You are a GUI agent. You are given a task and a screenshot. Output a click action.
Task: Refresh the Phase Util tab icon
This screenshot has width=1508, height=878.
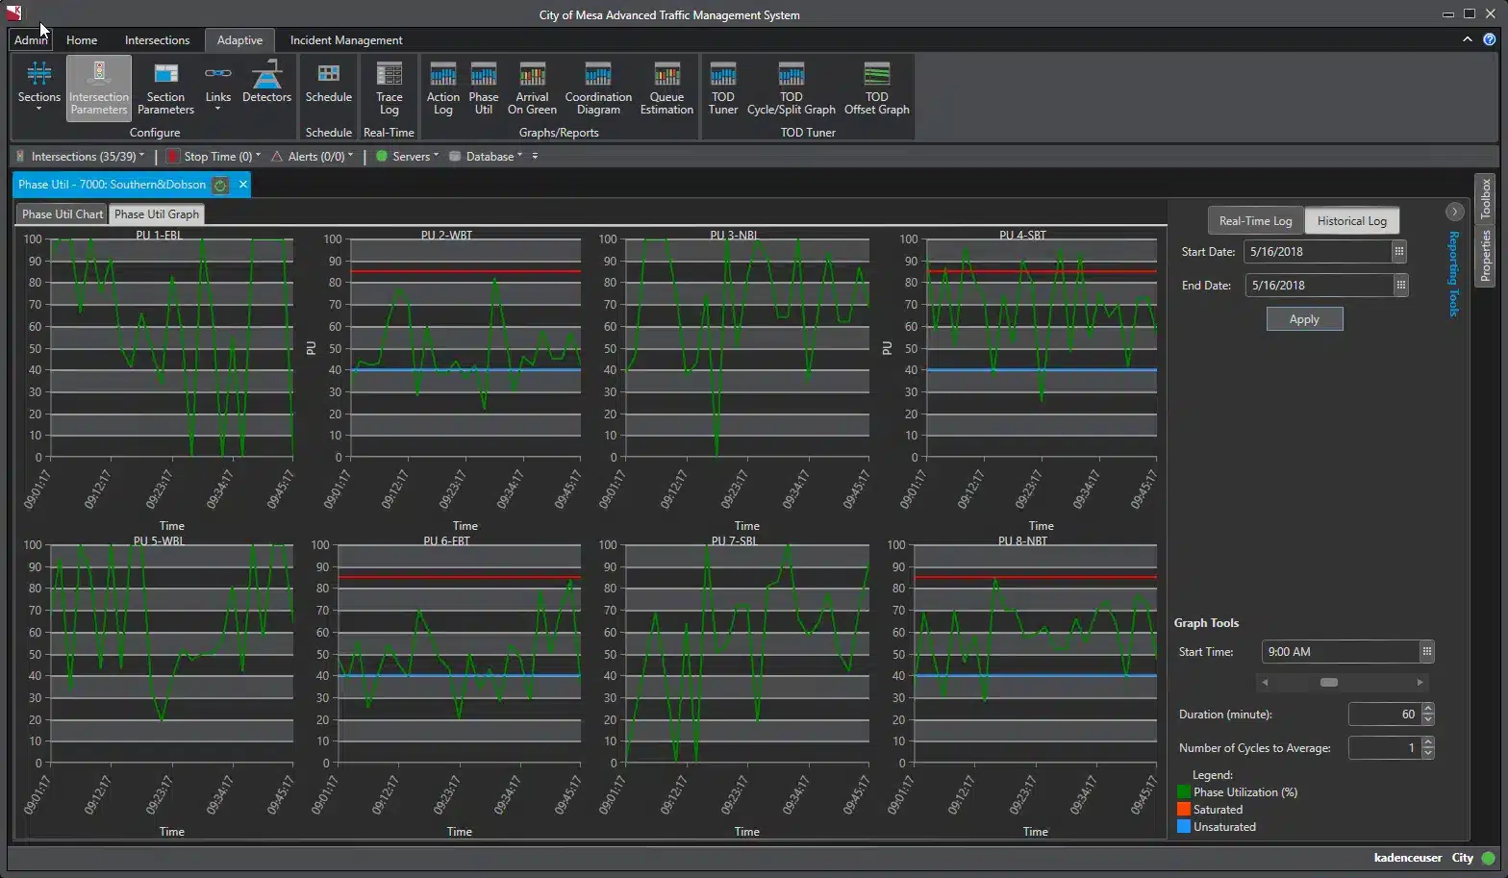[220, 185]
